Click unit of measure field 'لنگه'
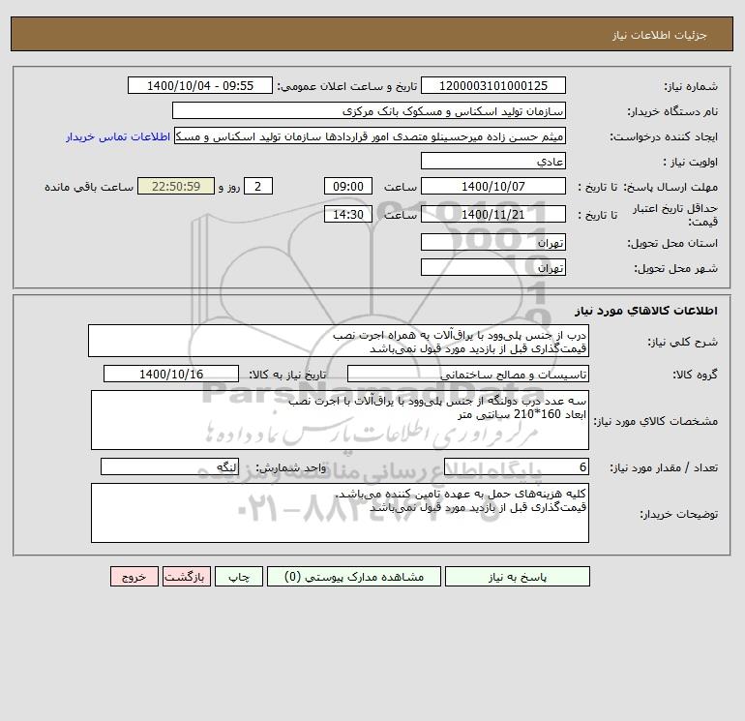The height and width of the screenshot is (721, 745). tap(169, 467)
